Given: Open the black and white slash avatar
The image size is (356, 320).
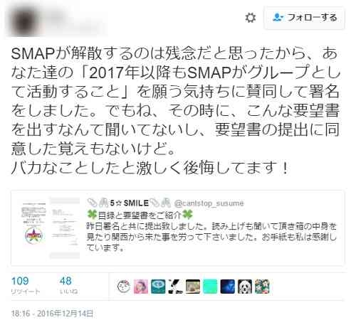Looking at the screenshot, I should click(x=175, y=287).
